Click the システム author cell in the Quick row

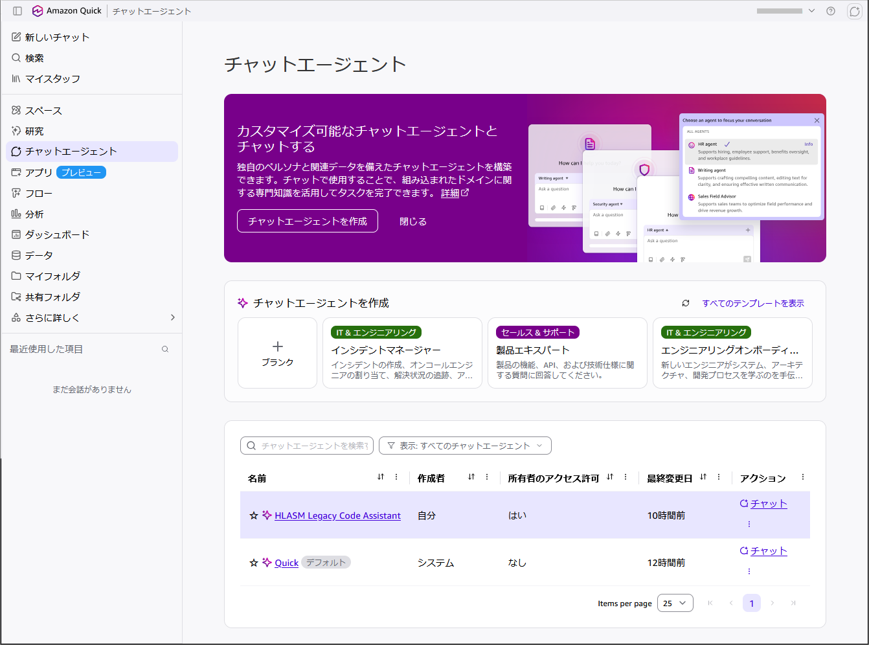click(x=436, y=563)
